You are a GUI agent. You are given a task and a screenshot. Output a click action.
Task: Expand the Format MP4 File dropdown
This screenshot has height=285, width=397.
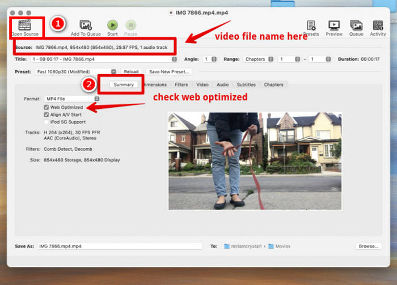tap(72, 99)
